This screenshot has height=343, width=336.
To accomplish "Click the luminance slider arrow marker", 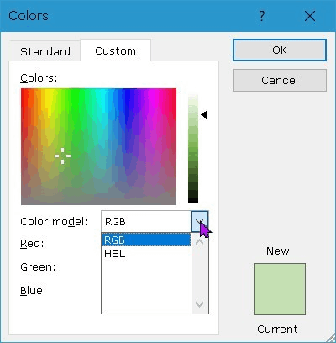I will (204, 114).
